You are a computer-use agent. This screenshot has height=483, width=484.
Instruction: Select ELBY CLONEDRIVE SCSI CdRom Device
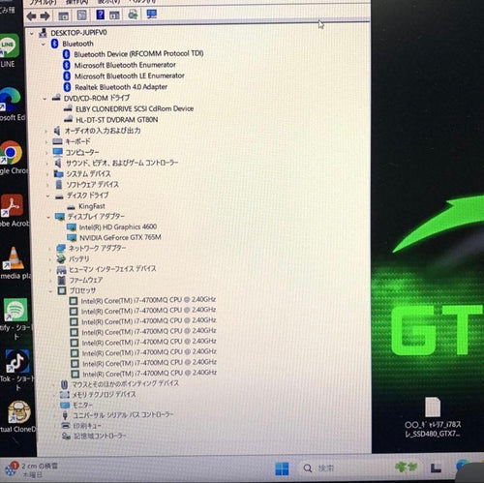point(135,108)
